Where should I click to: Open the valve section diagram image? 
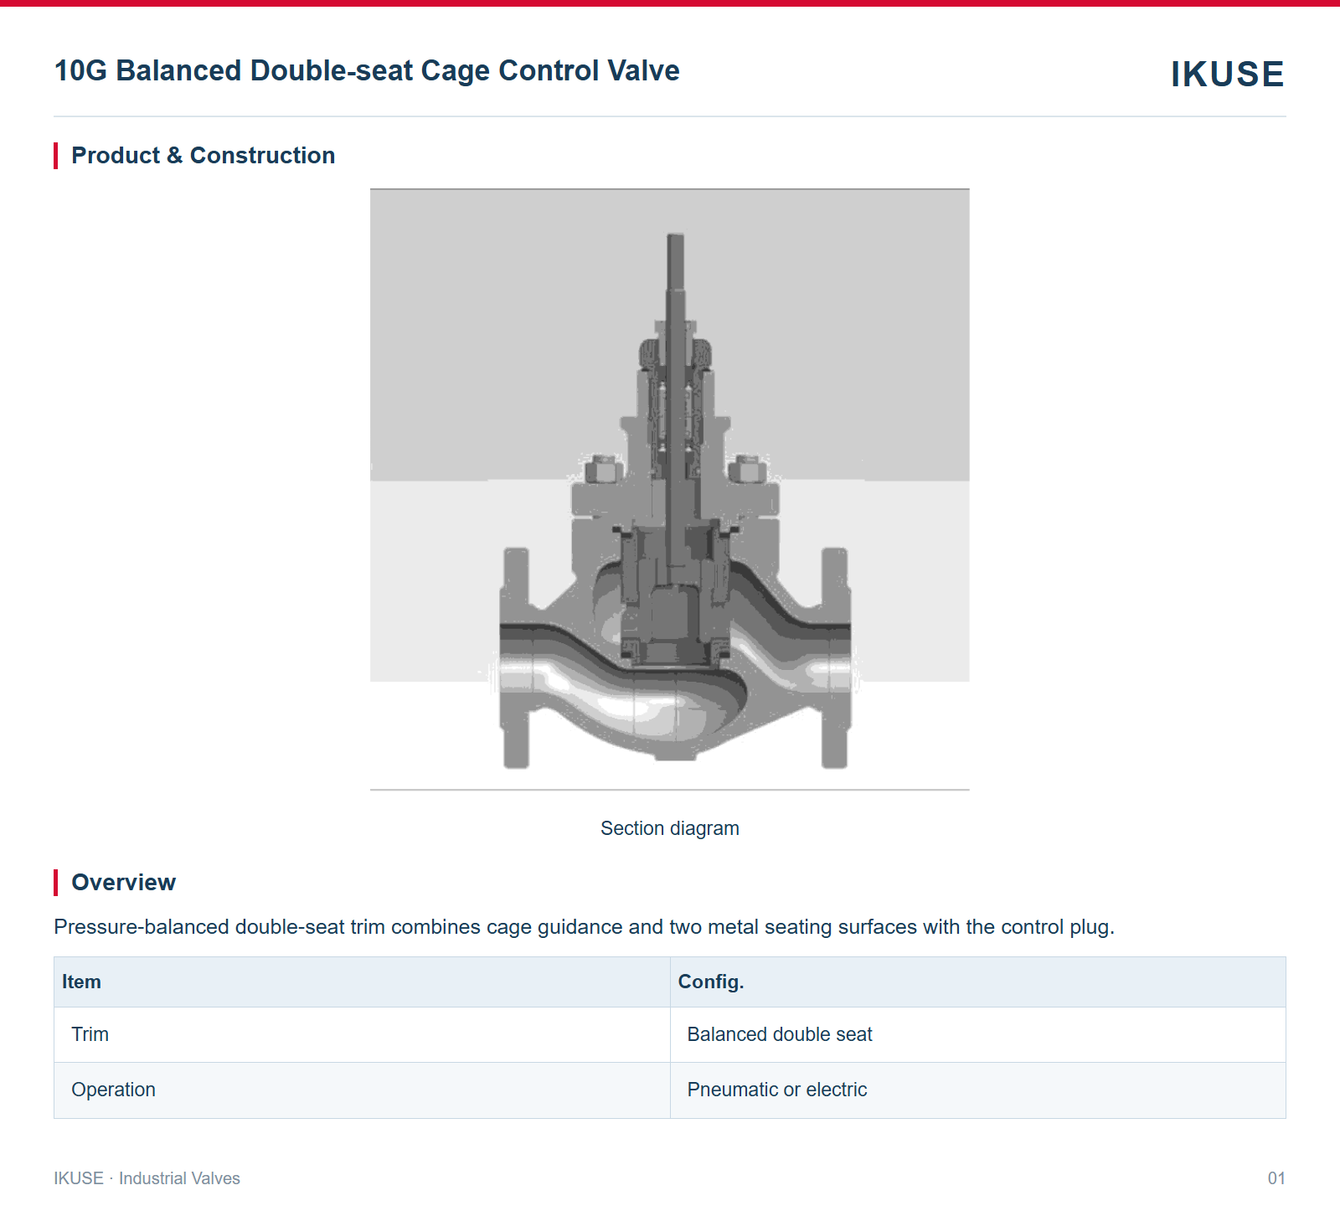click(x=670, y=489)
